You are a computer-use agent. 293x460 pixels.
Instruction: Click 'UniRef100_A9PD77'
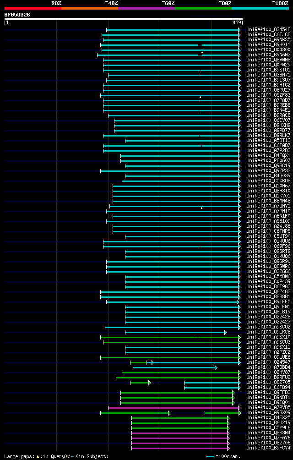pyautogui.click(x=268, y=130)
